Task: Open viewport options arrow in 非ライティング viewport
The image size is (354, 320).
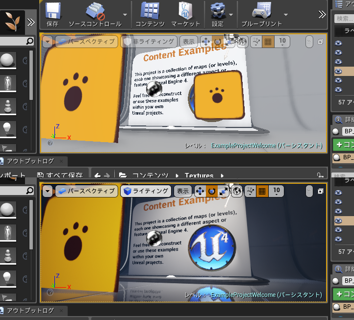Action: click(x=48, y=42)
